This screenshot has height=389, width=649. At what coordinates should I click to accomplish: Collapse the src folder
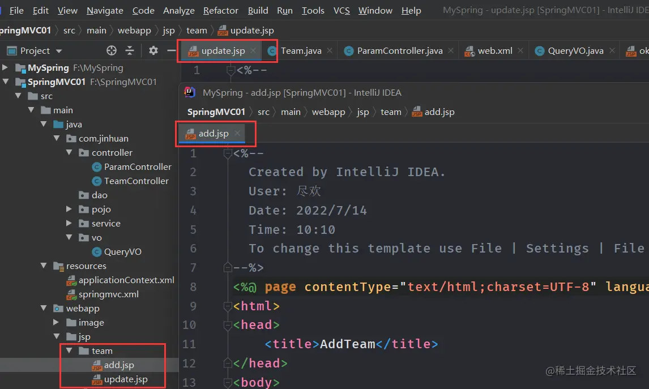(x=18, y=96)
